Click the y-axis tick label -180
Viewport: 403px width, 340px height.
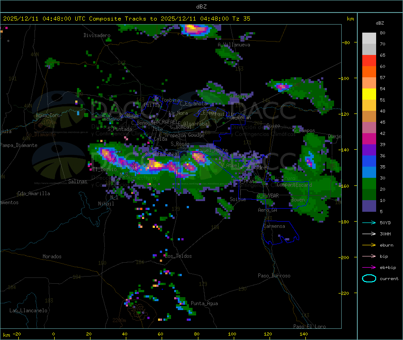click(343, 222)
